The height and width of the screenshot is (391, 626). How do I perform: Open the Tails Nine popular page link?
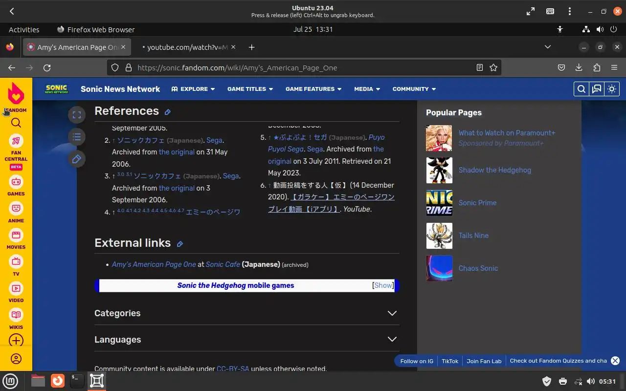(x=473, y=236)
